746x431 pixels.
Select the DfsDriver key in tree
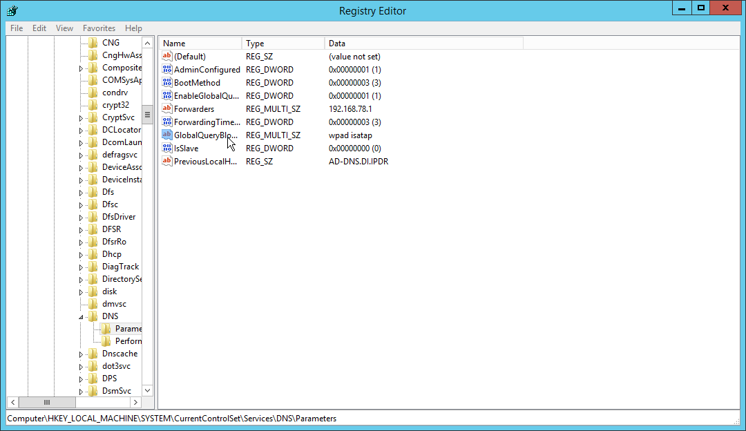click(x=119, y=217)
